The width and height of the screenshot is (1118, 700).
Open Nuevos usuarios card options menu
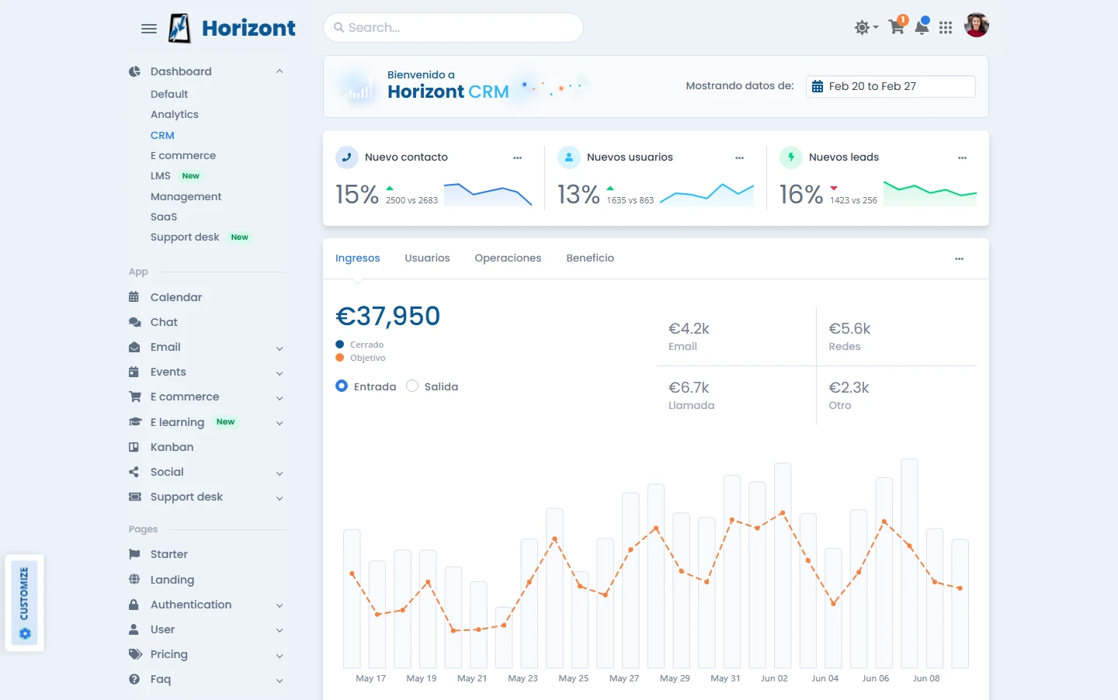pos(740,158)
